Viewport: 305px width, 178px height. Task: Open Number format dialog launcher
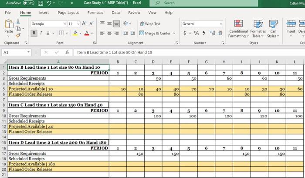click(x=223, y=43)
